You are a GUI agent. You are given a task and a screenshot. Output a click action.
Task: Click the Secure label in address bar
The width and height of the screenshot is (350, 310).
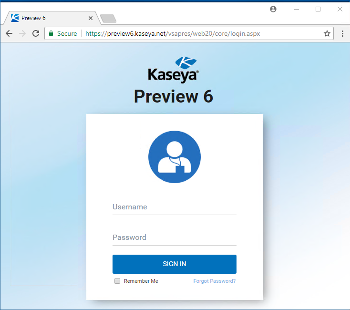point(67,33)
